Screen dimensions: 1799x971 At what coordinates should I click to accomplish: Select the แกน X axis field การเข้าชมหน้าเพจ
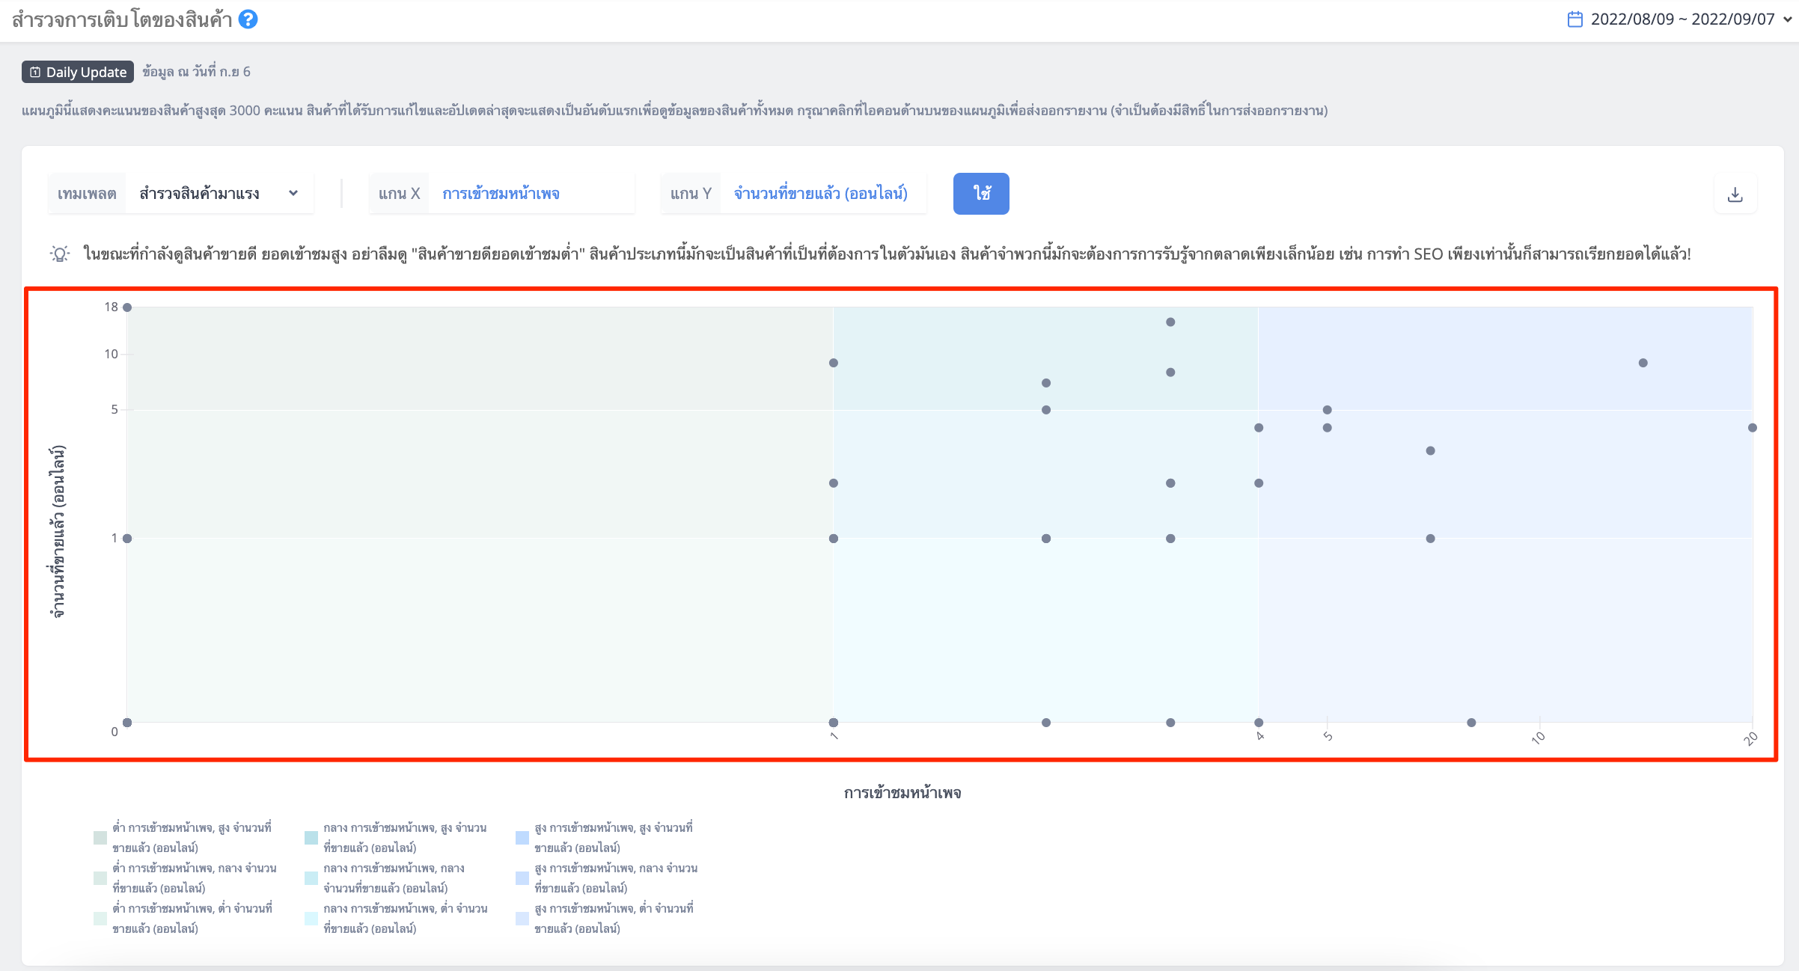pos(501,194)
